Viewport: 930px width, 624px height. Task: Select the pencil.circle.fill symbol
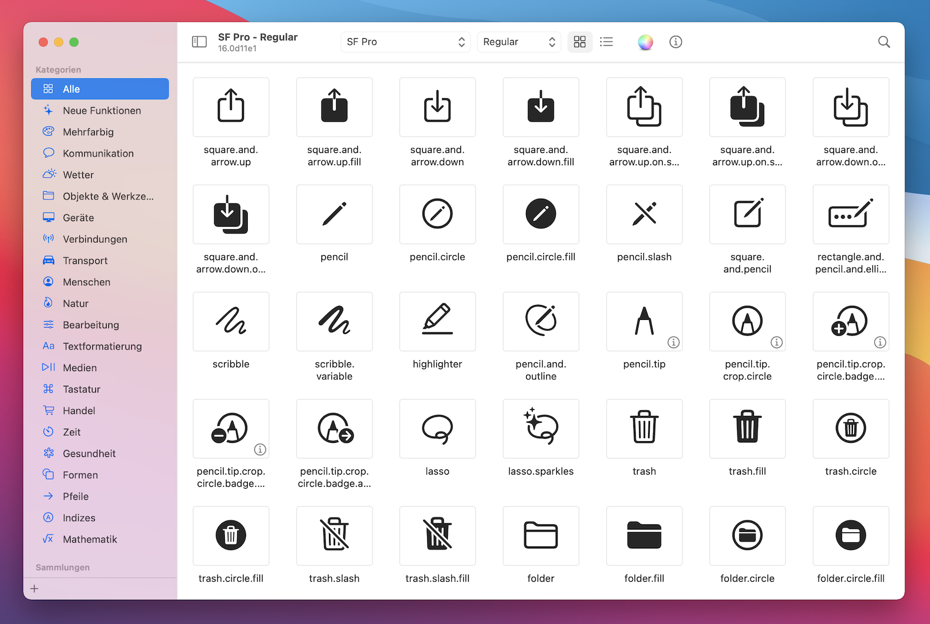coord(540,214)
